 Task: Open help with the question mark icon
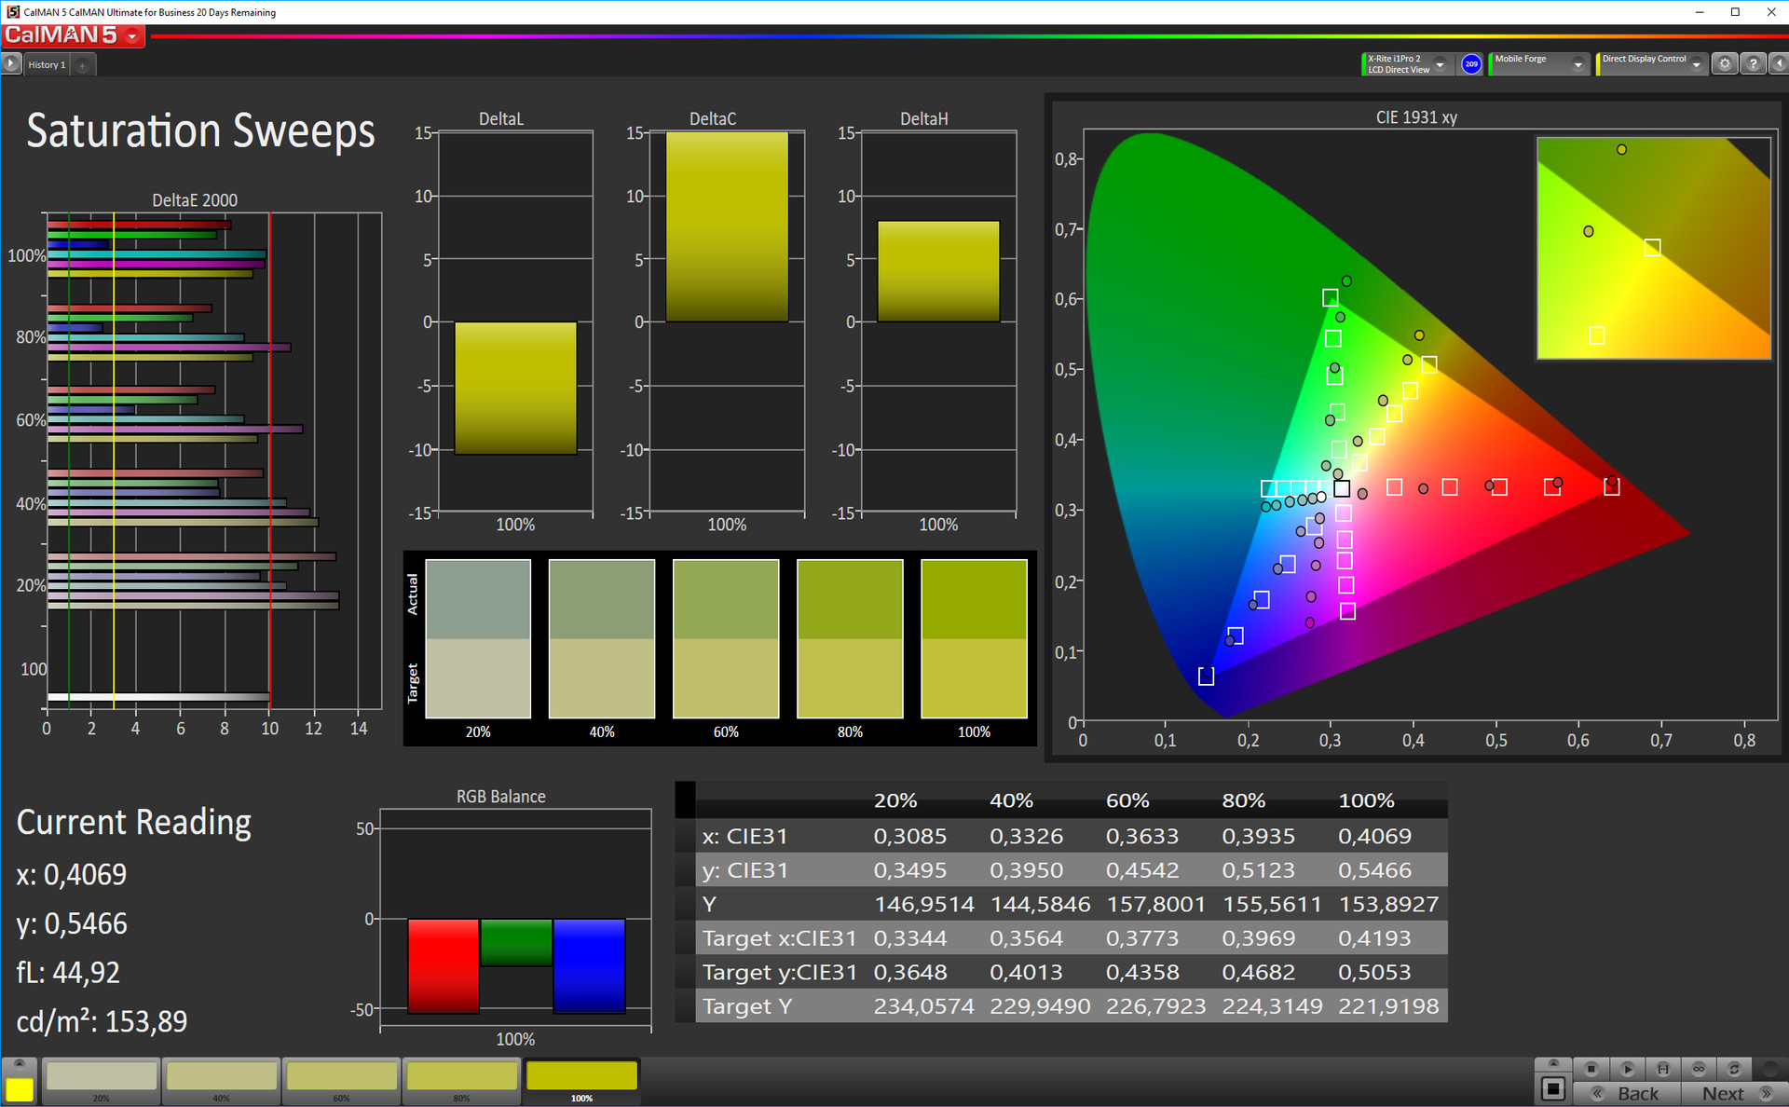point(1753,64)
